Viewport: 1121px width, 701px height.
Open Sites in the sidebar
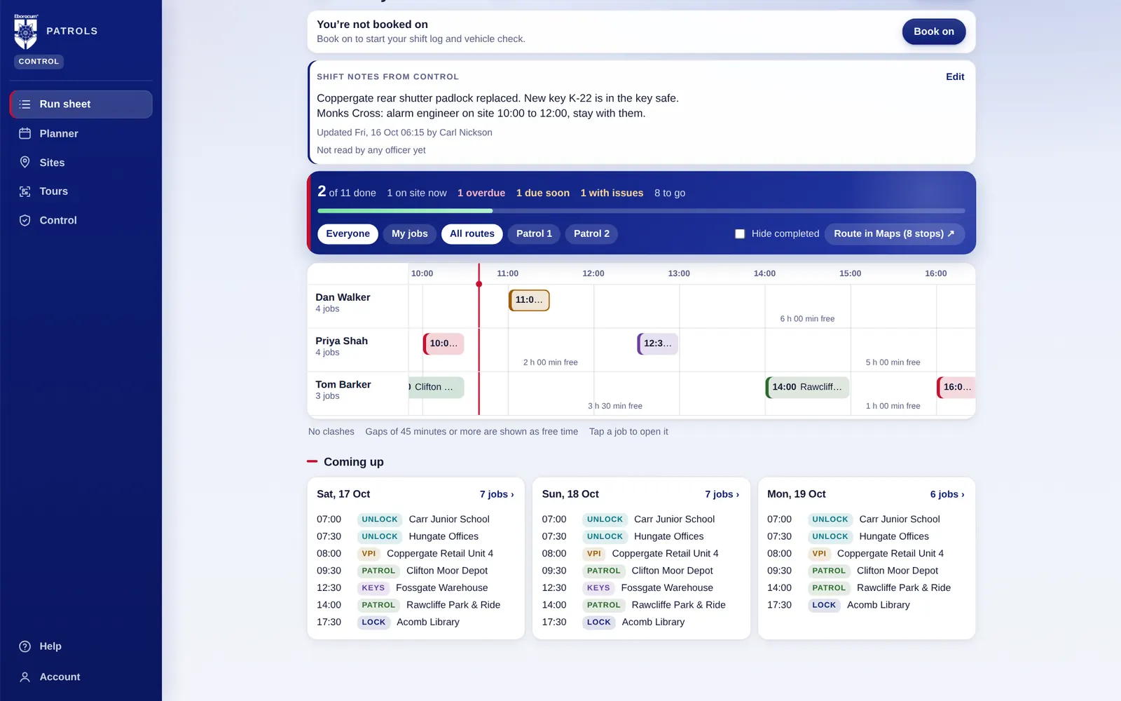click(81, 162)
